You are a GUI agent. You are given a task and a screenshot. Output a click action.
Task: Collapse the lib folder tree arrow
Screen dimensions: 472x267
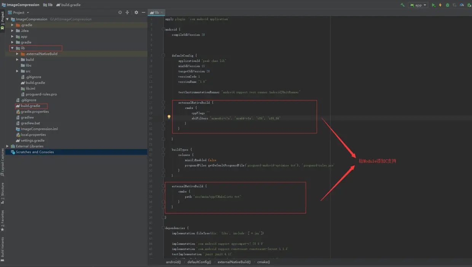click(12, 48)
